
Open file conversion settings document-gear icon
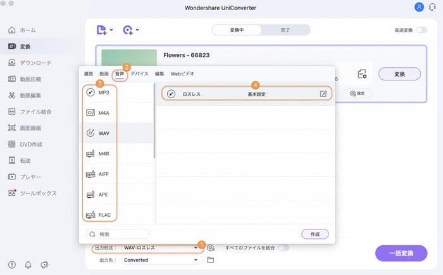pos(362,74)
